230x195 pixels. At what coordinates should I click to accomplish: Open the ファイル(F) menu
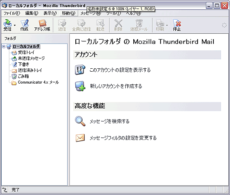tap(12, 13)
